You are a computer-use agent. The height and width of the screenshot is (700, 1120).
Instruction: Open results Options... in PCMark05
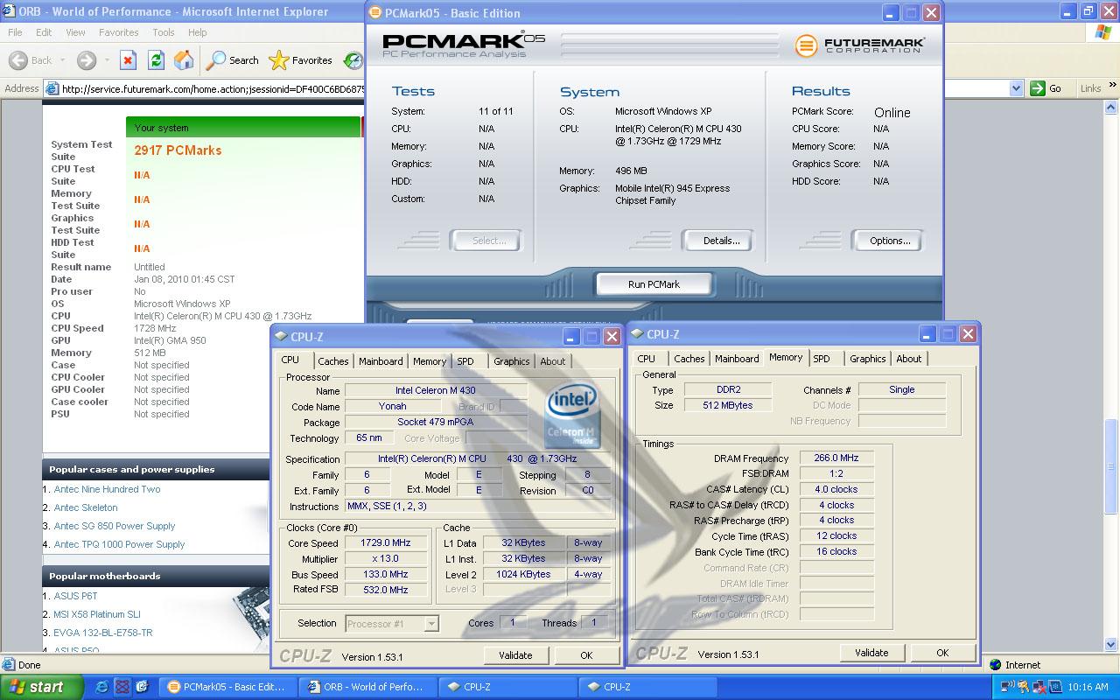click(x=890, y=241)
